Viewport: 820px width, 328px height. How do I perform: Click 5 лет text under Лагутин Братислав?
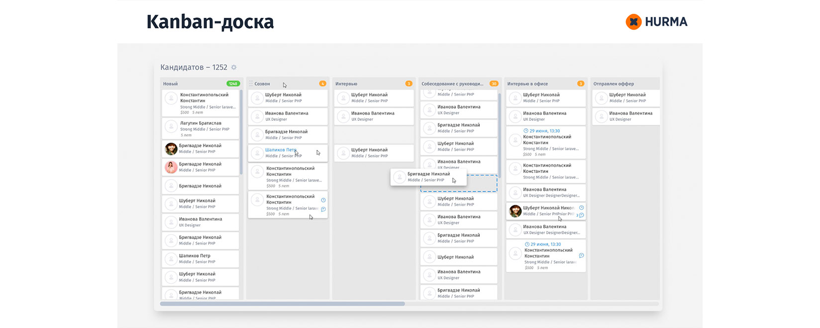[x=186, y=135]
